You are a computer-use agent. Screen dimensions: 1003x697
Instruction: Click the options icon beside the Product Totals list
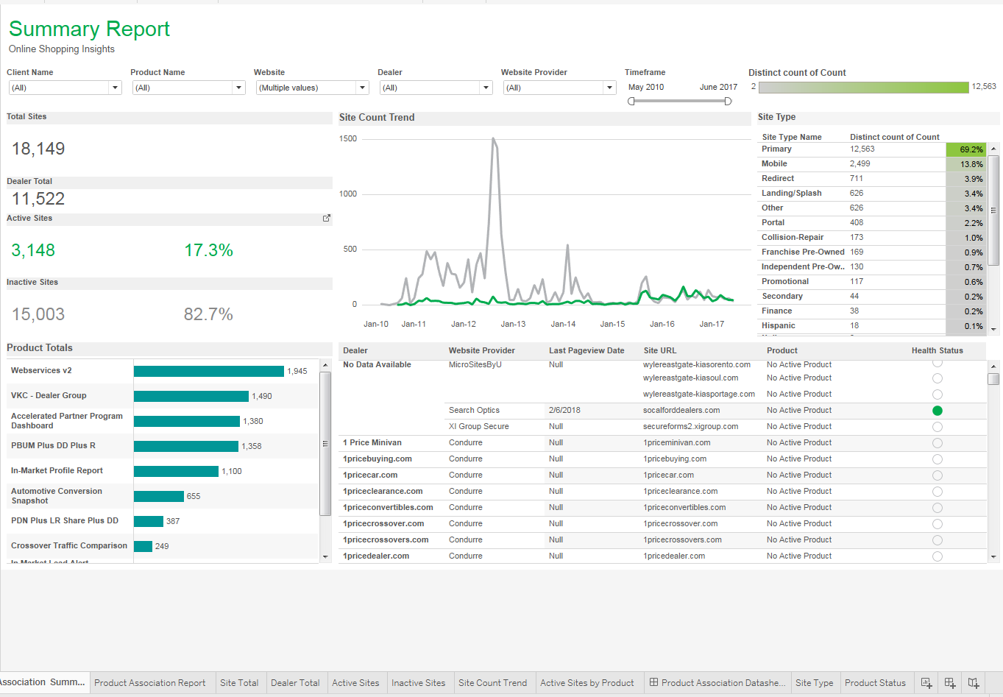click(325, 444)
